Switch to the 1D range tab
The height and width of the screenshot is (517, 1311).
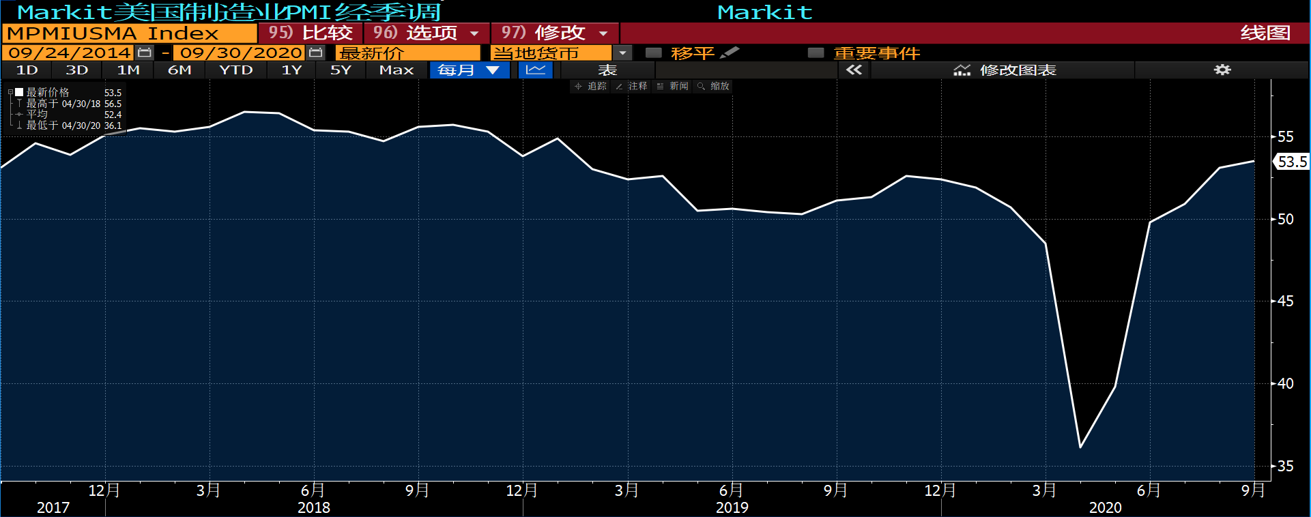coord(27,70)
